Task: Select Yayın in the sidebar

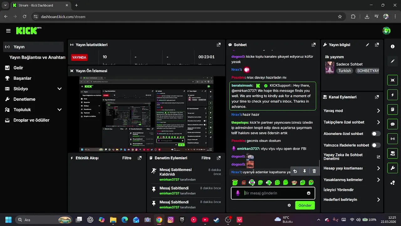Action: click(34, 47)
